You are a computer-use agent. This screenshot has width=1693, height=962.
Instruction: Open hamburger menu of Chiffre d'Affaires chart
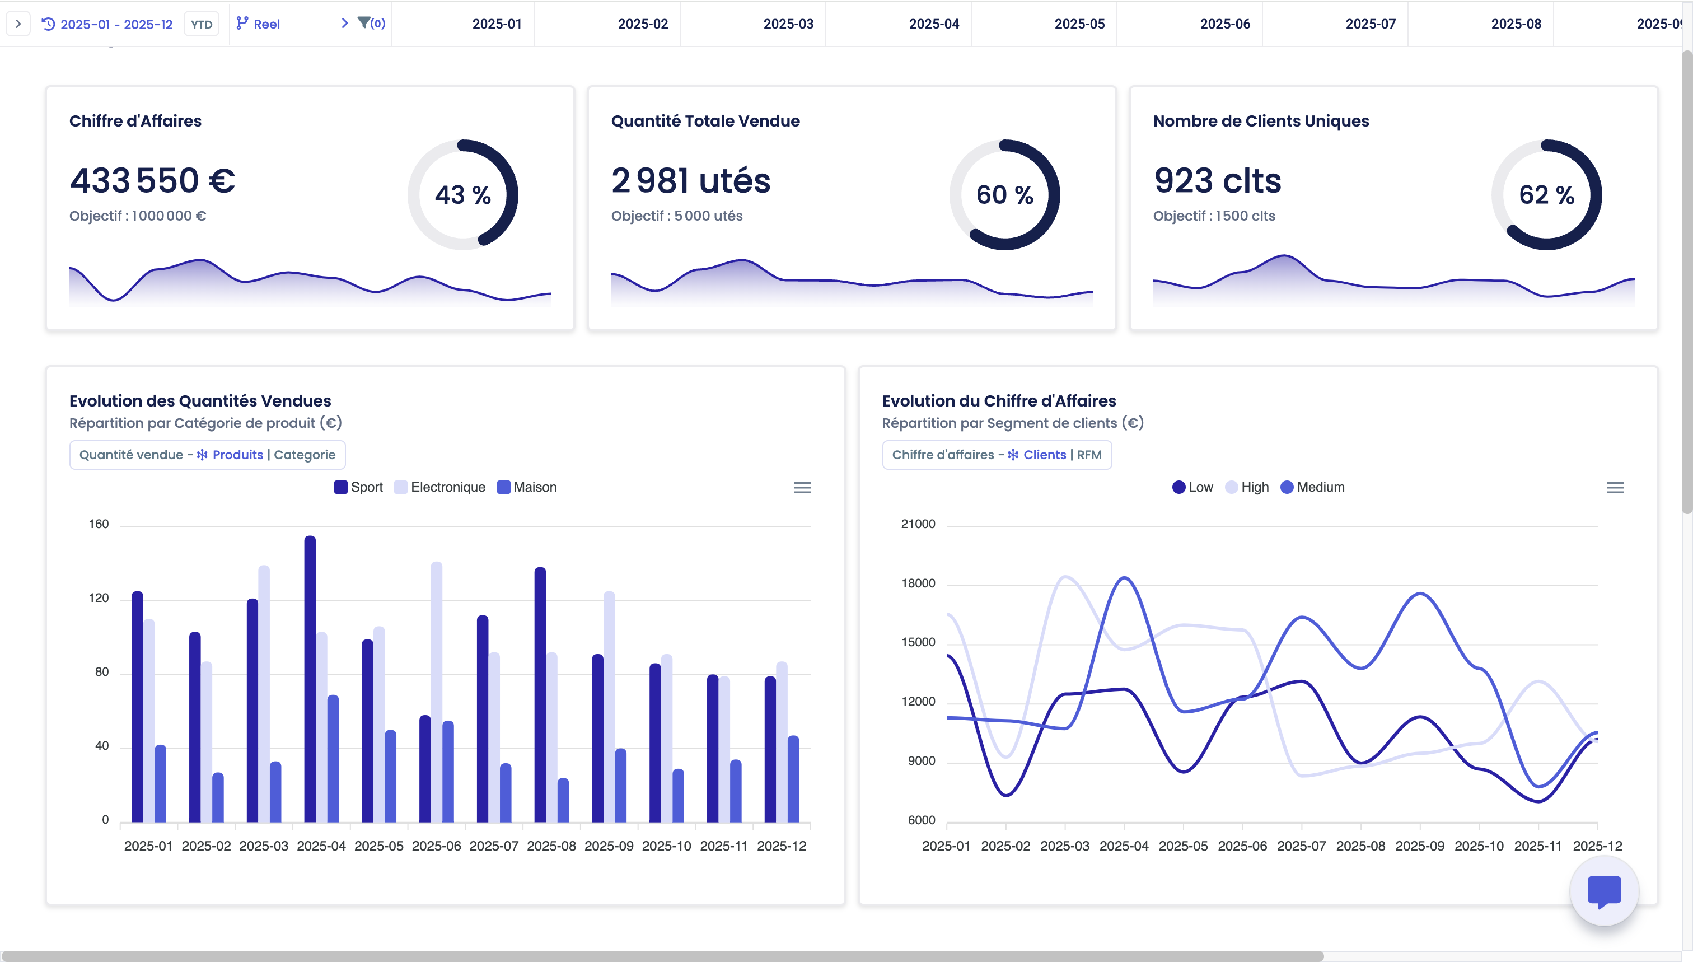1615,488
